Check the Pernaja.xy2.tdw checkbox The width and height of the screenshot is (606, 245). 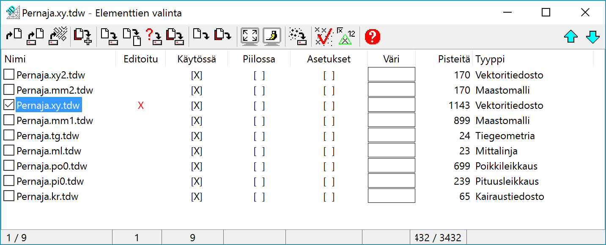click(x=9, y=75)
